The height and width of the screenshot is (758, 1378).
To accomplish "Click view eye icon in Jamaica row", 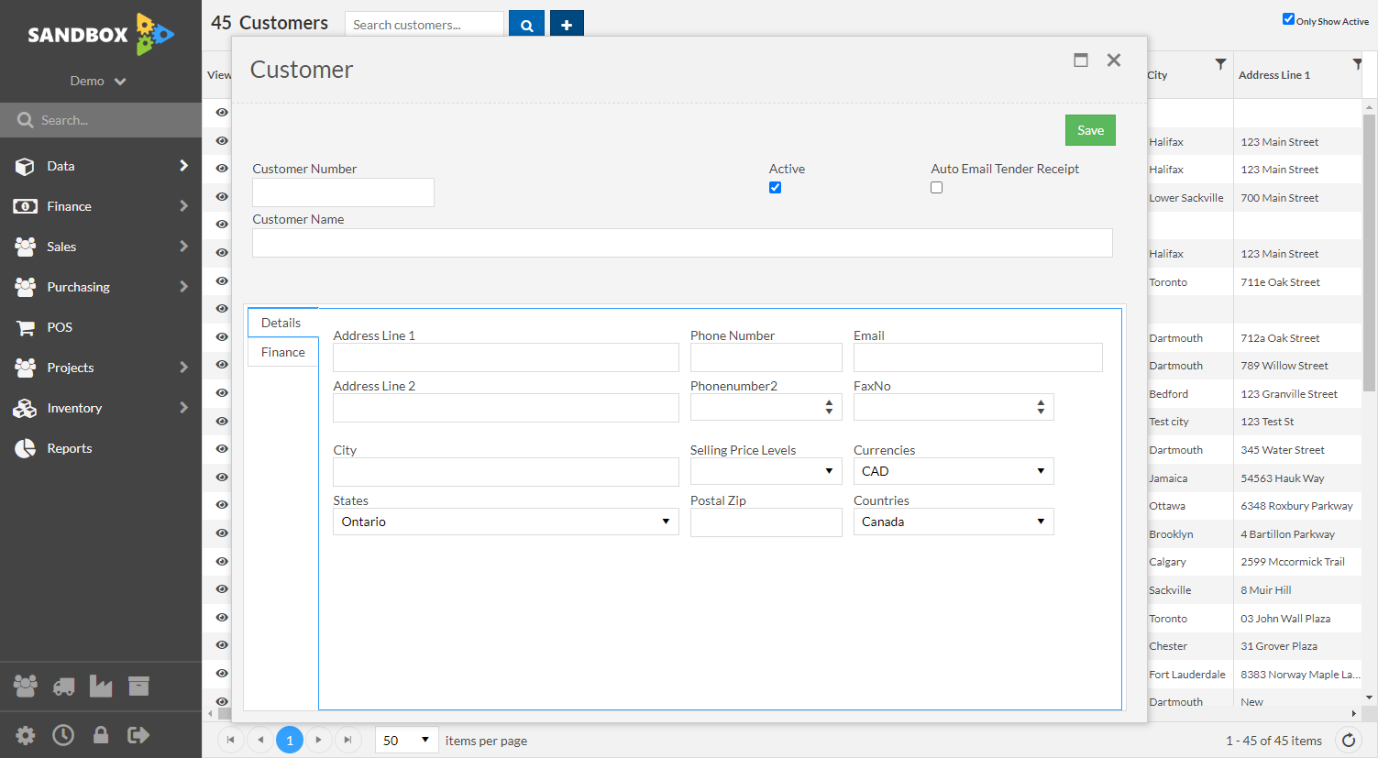I will click(x=222, y=477).
